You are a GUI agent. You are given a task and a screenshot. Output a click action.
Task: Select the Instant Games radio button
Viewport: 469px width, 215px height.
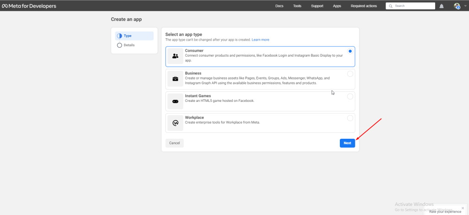(x=350, y=97)
